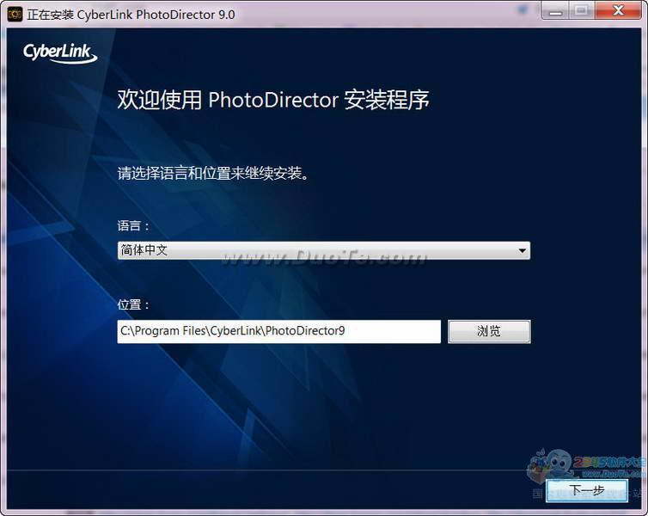The image size is (648, 516).
Task: Click the 语言 label text
Action: click(133, 225)
